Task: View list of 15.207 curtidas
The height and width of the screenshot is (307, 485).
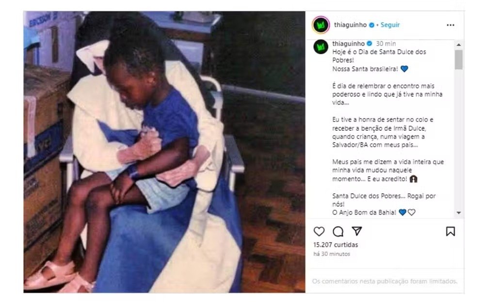Action: [336, 245]
